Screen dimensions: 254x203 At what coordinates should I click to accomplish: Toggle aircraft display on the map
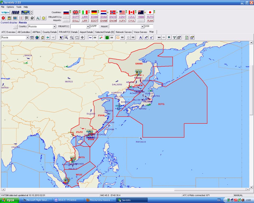(90, 38)
